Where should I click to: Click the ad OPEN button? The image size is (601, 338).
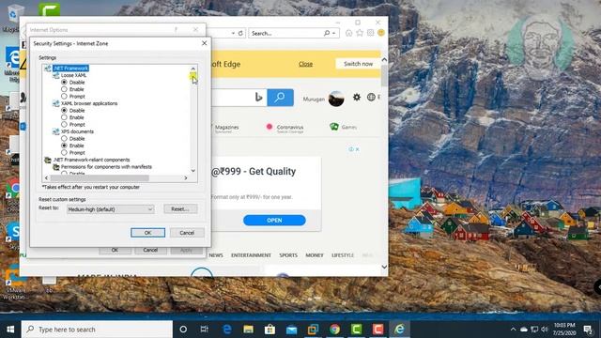(274, 221)
